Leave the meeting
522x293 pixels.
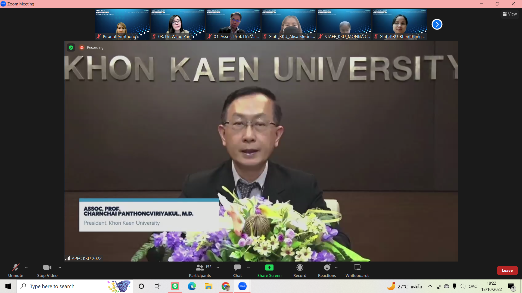507,270
